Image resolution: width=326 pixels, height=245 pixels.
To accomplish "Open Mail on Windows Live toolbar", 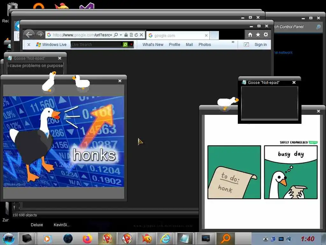I will coord(189,45).
